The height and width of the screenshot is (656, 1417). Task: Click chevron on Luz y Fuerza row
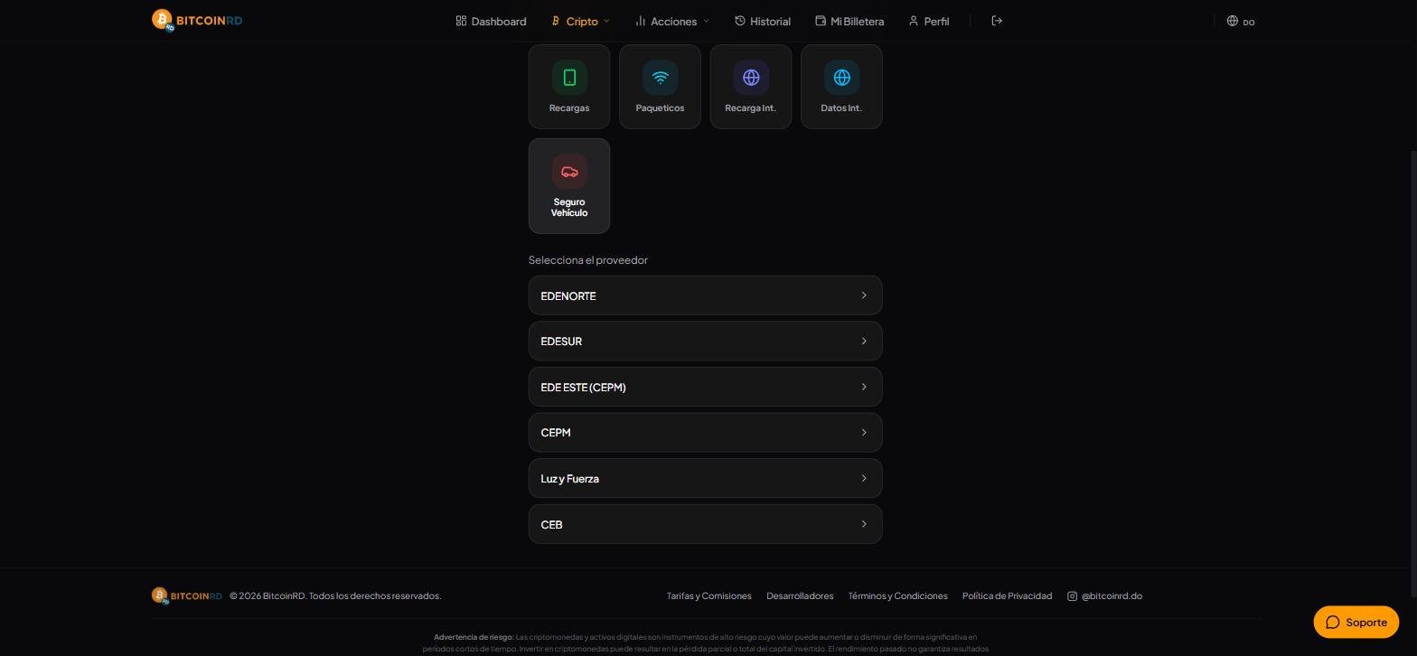click(864, 478)
